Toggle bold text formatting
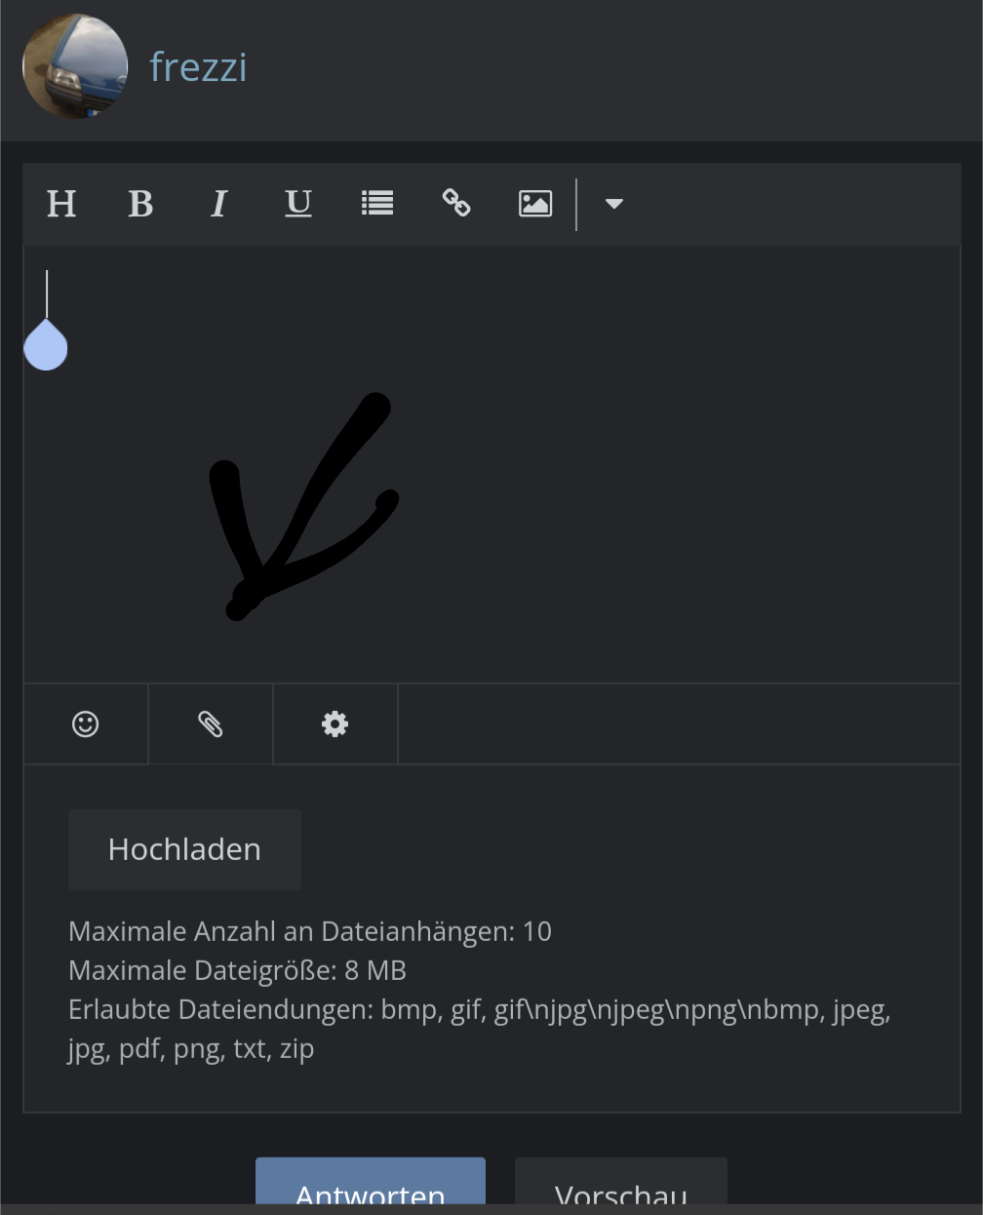This screenshot has width=983, height=1215. pyautogui.click(x=140, y=204)
